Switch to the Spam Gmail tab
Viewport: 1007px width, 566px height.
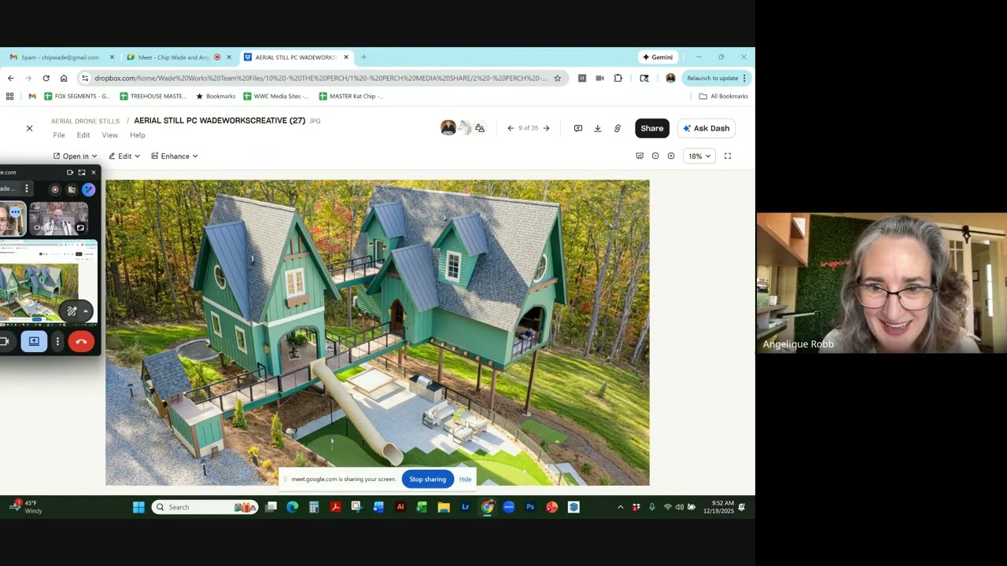pyautogui.click(x=61, y=57)
